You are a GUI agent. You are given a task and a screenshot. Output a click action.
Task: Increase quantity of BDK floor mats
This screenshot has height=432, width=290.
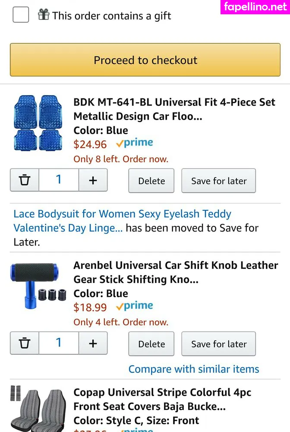pos(93,180)
